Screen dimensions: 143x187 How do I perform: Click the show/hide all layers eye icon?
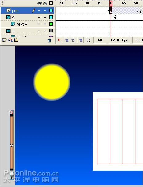tap(39, 3)
